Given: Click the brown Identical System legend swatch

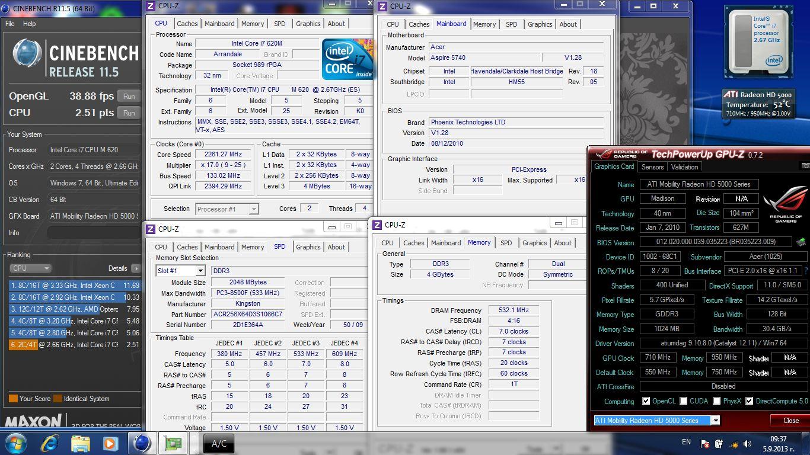Looking at the screenshot, I should [58, 399].
